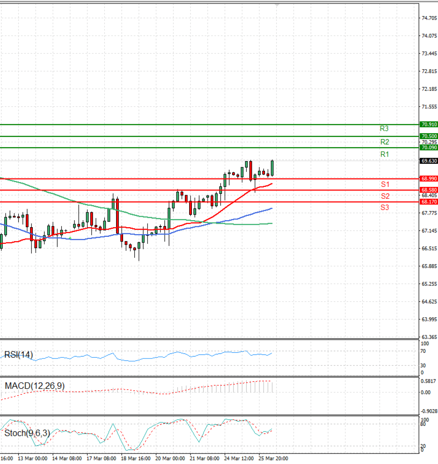Click the 0.5817 MACD scale value
The height and width of the screenshot is (464, 438).
pos(428,381)
